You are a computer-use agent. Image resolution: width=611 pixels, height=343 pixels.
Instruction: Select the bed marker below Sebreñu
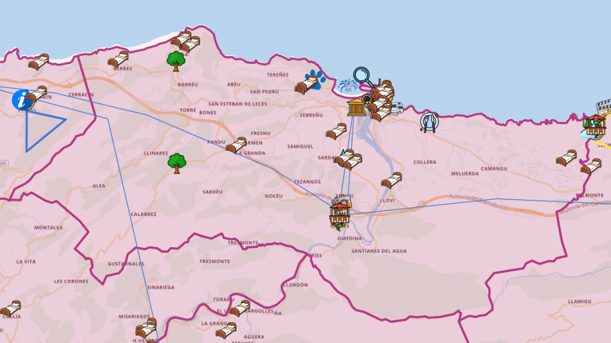(336, 131)
